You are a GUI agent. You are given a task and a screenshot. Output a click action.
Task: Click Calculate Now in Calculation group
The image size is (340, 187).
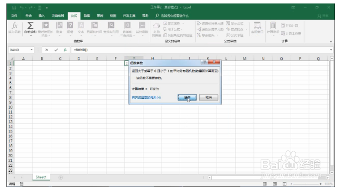tap(290, 25)
